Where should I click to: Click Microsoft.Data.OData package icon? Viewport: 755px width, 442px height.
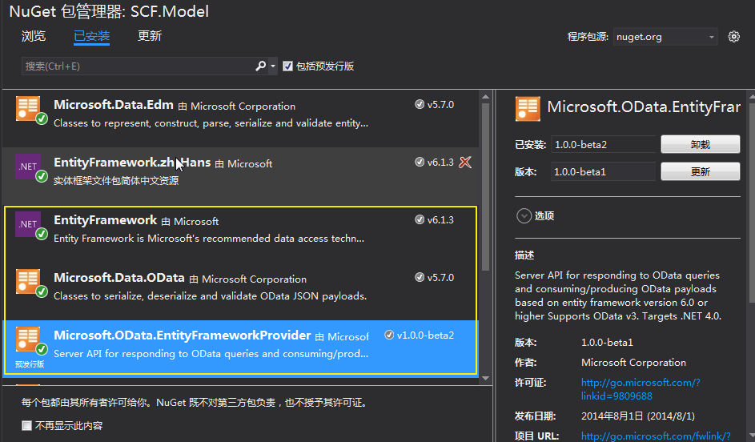click(28, 281)
